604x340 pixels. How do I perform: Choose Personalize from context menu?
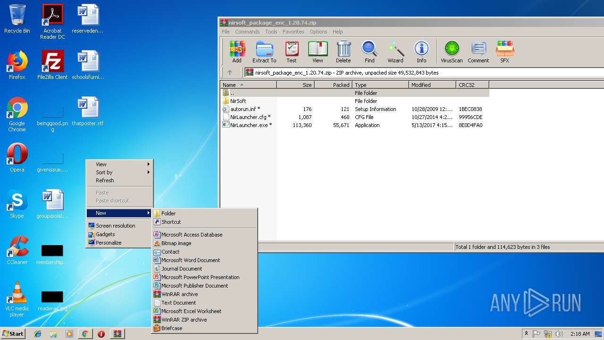click(x=119, y=243)
